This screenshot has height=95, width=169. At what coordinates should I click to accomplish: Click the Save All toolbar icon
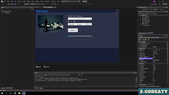coord(15,4)
